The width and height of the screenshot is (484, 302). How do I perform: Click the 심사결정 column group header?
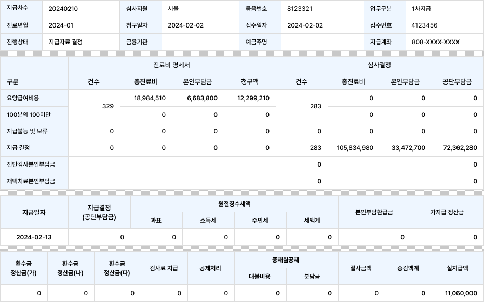click(x=379, y=65)
